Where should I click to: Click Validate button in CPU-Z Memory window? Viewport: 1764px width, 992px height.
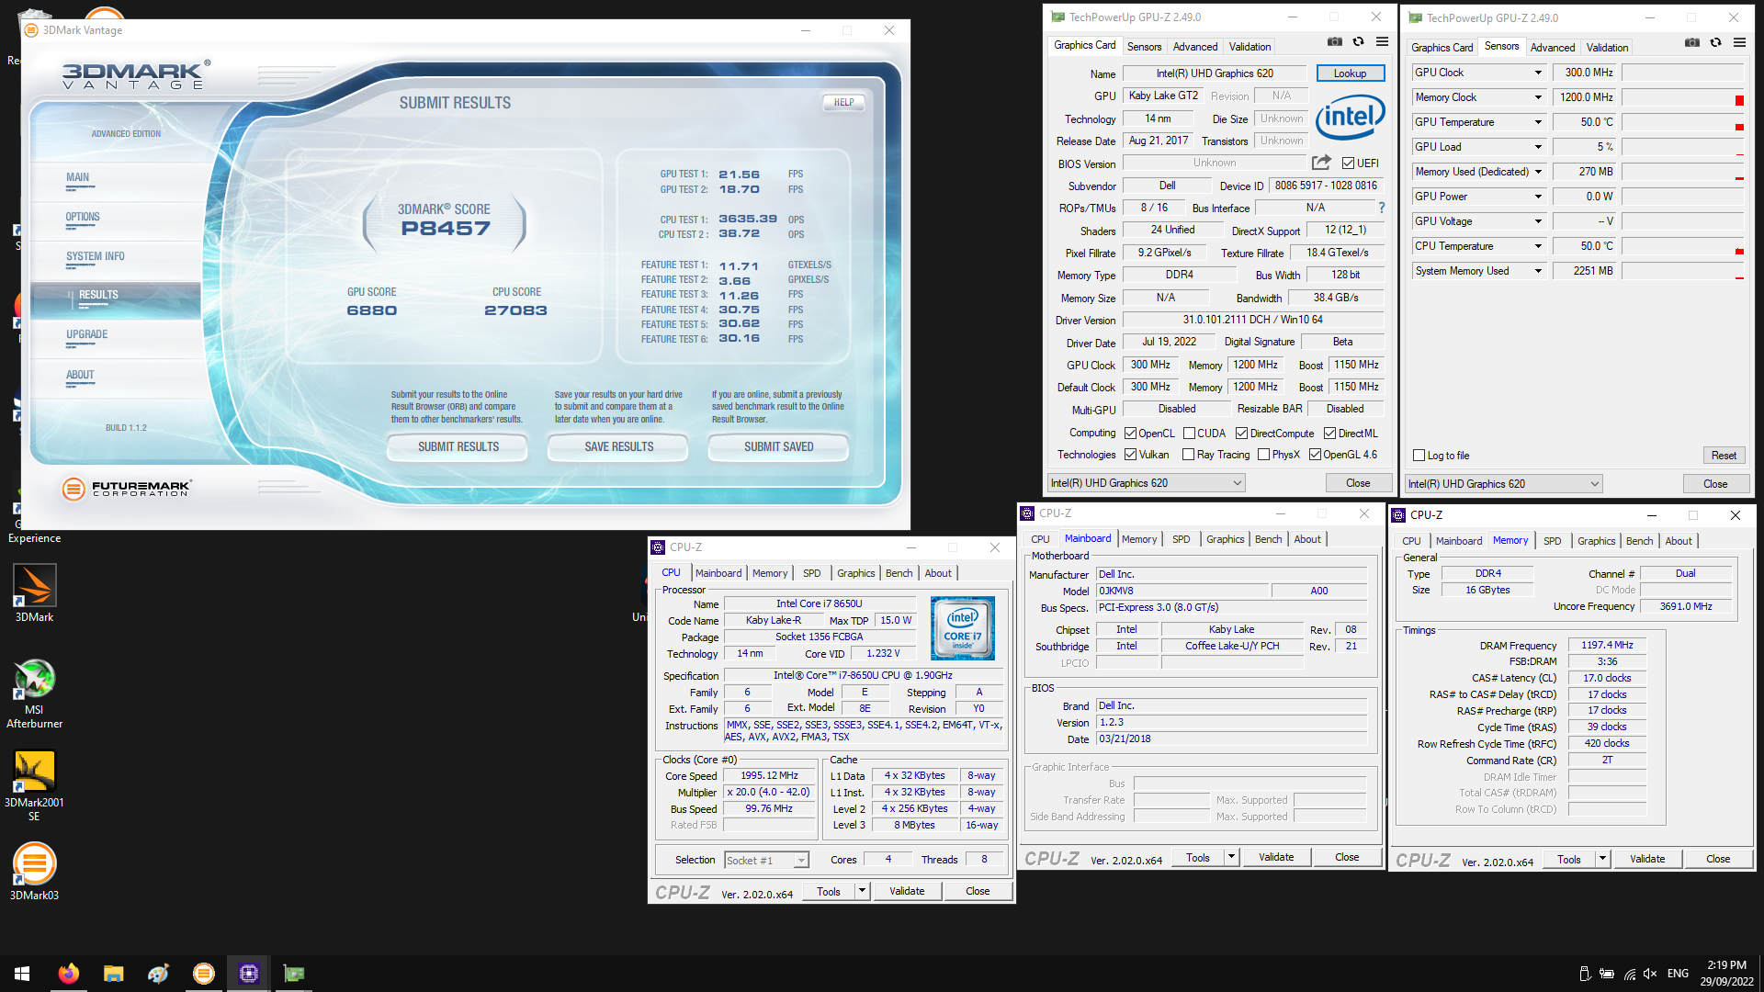(x=1646, y=860)
